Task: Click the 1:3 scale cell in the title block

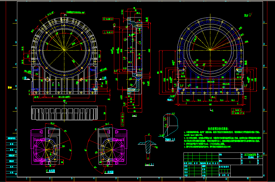Action: (x=260, y=156)
